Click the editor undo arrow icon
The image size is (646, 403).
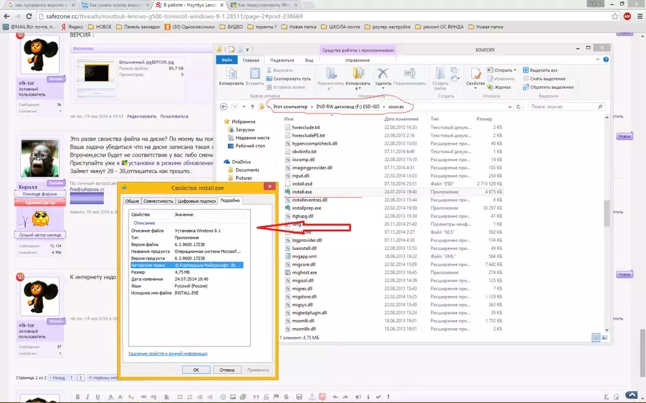[x=335, y=397]
